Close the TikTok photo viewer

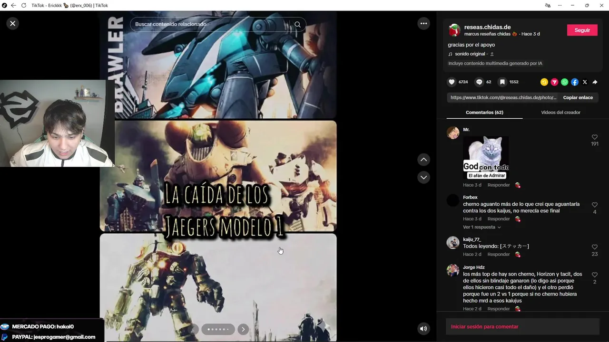tap(13, 23)
